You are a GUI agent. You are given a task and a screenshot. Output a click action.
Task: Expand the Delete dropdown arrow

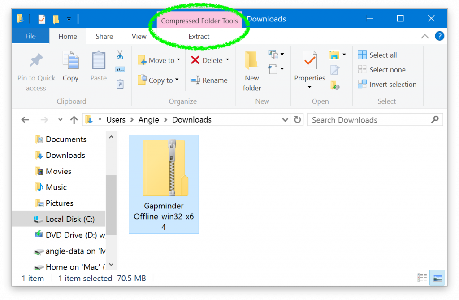coord(227,60)
